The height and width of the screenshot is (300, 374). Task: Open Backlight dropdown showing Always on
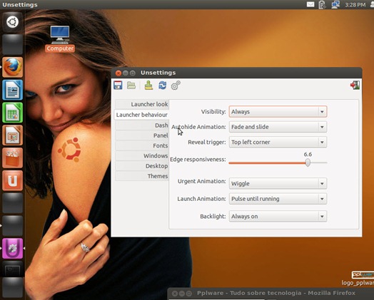pyautogui.click(x=278, y=217)
